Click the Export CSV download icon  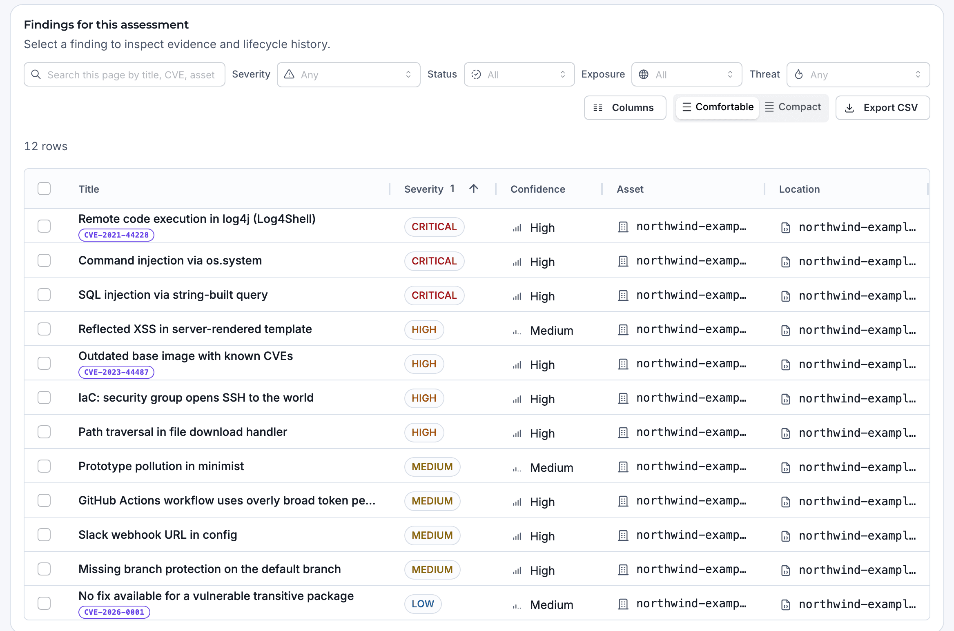tap(849, 108)
